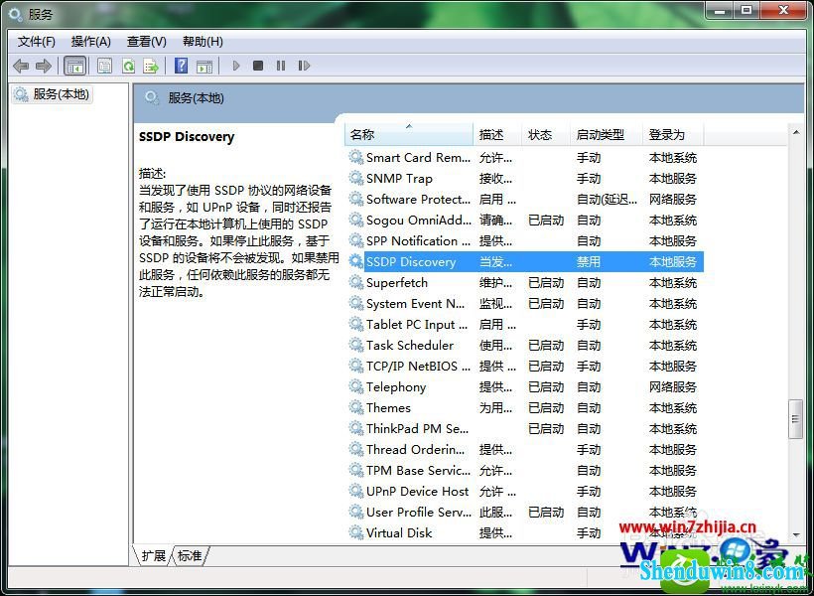Open the 查看(V) menu
Screen dimensions: 814x596
[146, 42]
